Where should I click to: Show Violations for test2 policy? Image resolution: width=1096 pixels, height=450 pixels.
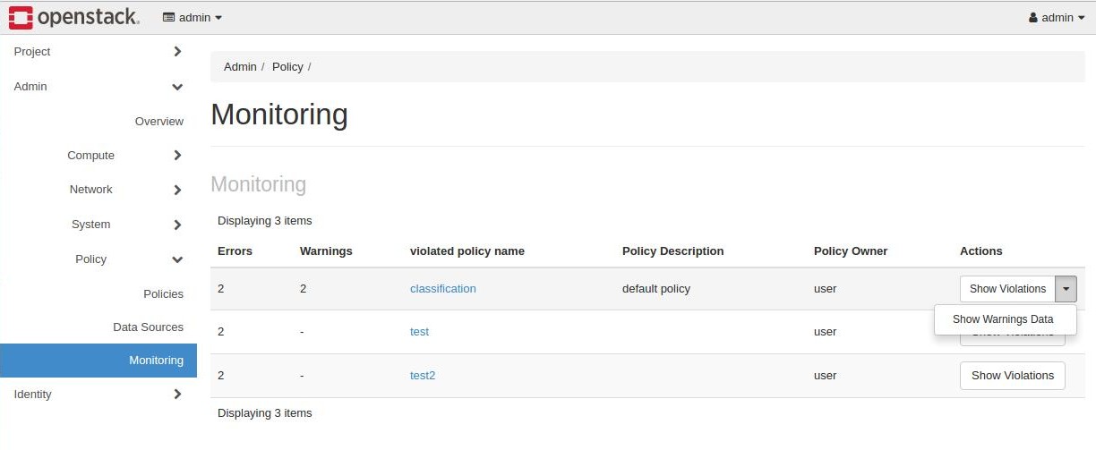pyautogui.click(x=1013, y=376)
